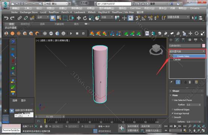Click Configure Modifier Sets icon
The width and height of the screenshot is (208, 135).
click(196, 82)
